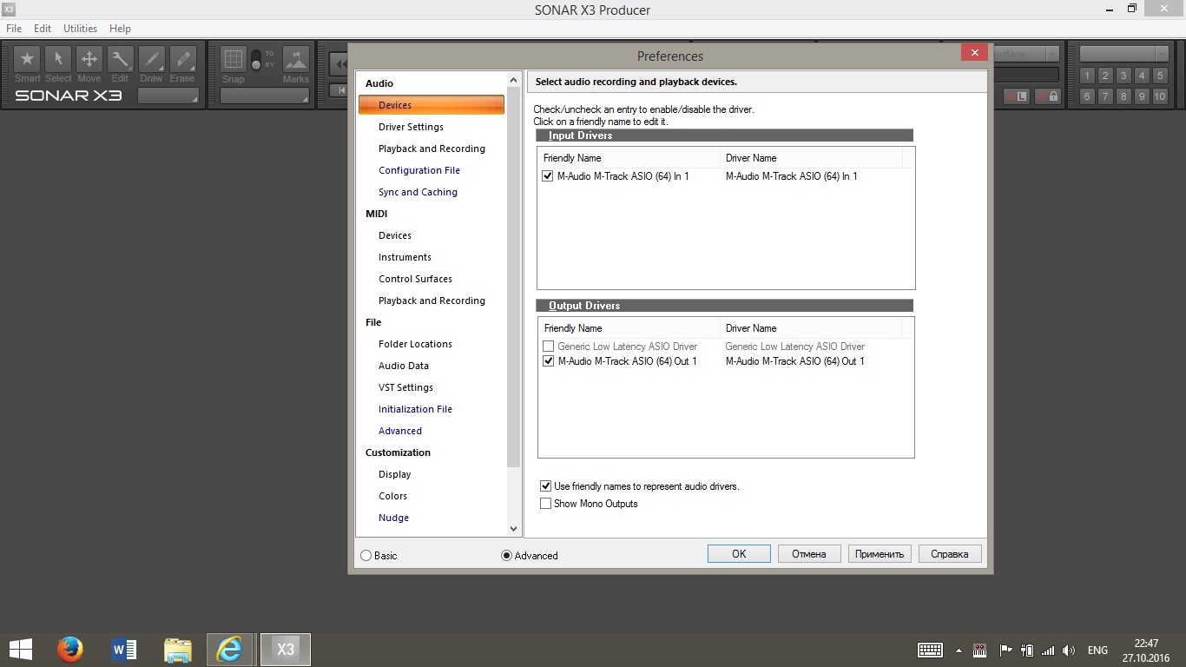Click screenset button 10
The height and width of the screenshot is (667, 1186).
click(x=1160, y=96)
